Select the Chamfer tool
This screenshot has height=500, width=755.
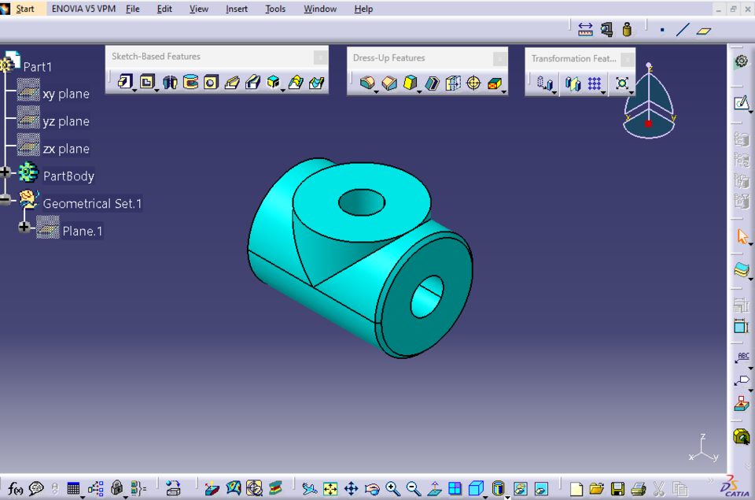[389, 83]
